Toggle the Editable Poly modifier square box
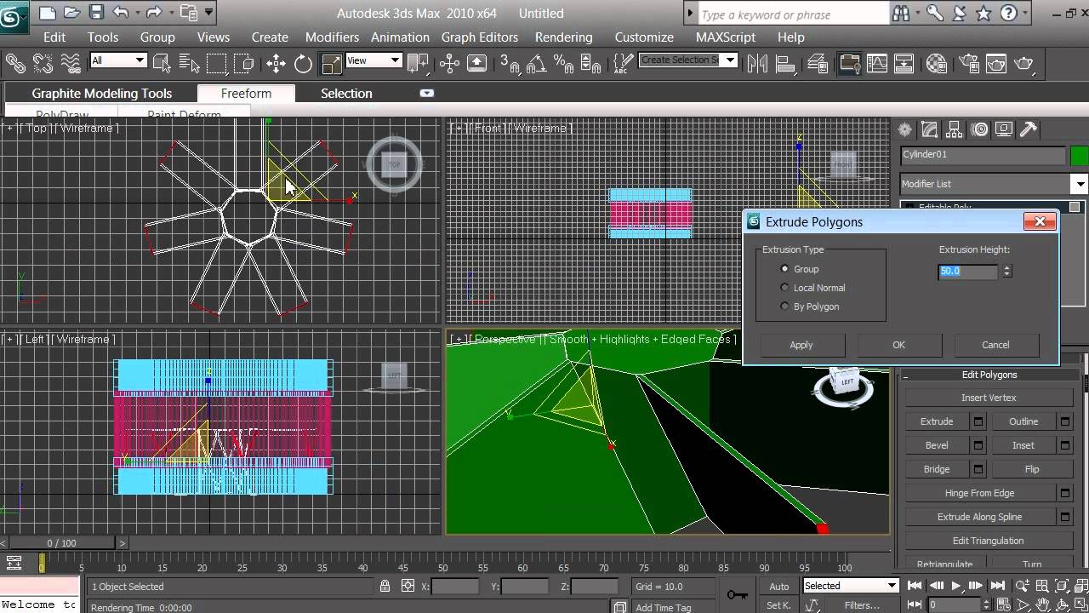Image resolution: width=1089 pixels, height=613 pixels. [1075, 207]
